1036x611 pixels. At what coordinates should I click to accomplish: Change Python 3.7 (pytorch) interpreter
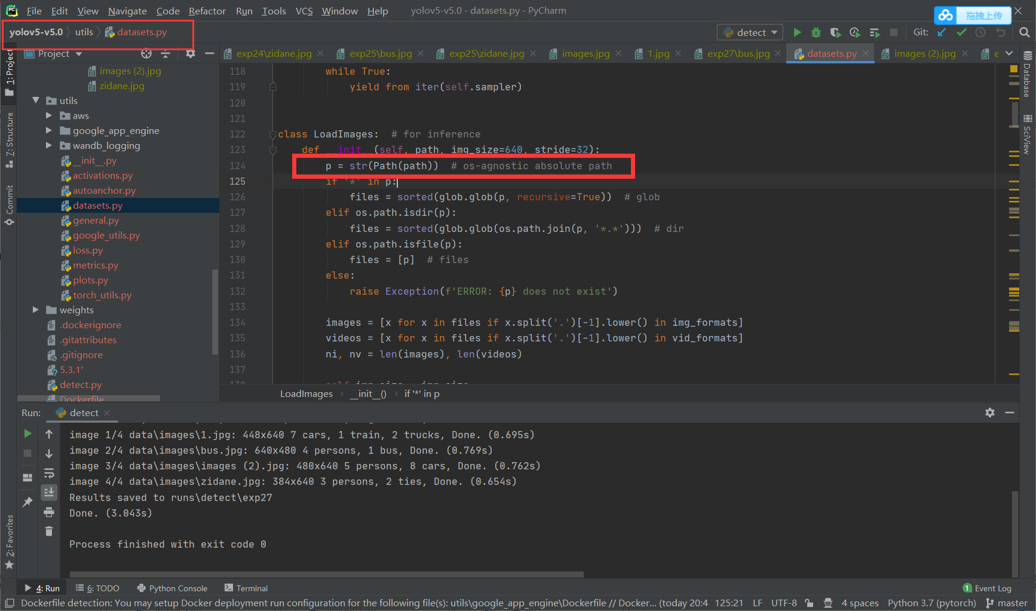(931, 603)
